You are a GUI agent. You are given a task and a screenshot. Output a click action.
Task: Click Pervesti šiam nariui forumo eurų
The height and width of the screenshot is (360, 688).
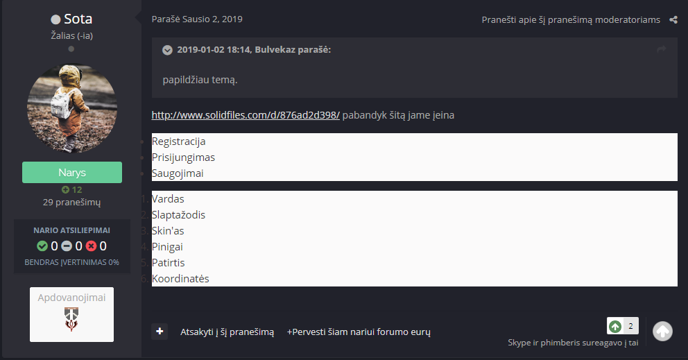[x=359, y=332]
